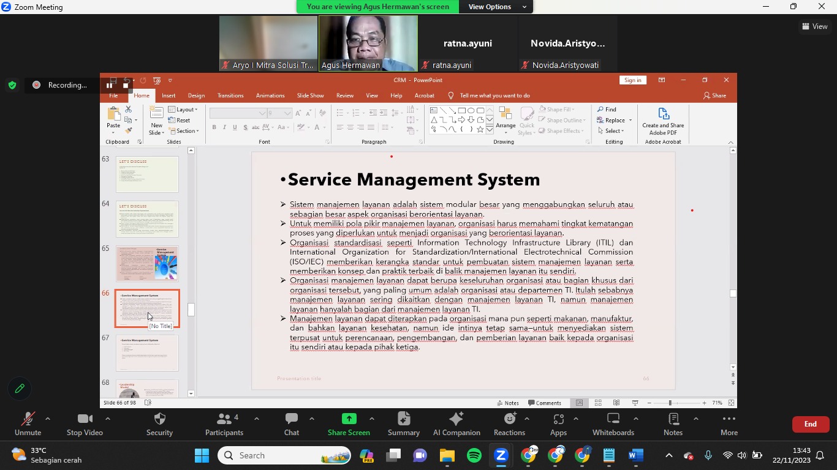837x470 pixels.
Task: Open Zoom AI Companion
Action: click(x=456, y=423)
